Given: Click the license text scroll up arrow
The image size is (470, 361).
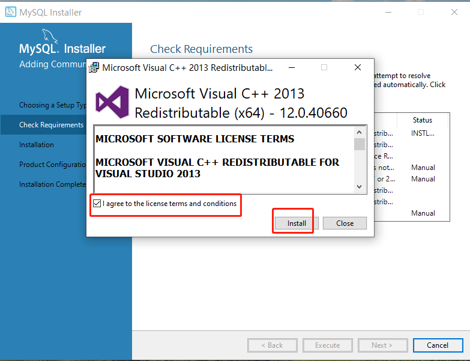Looking at the screenshot, I should [360, 132].
